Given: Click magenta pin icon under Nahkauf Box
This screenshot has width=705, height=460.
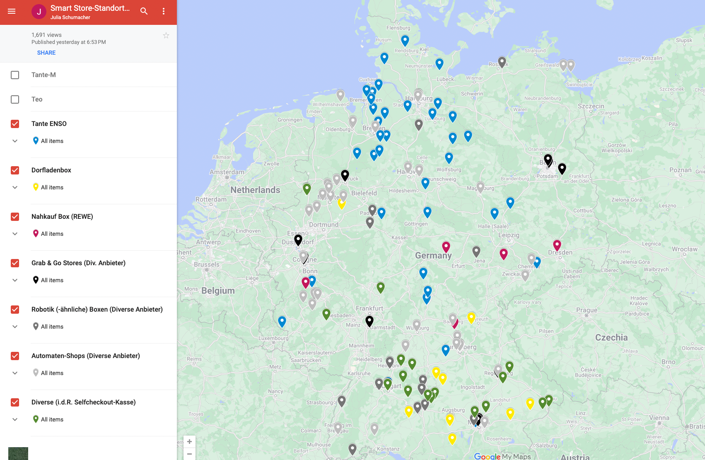Looking at the screenshot, I should pos(36,233).
